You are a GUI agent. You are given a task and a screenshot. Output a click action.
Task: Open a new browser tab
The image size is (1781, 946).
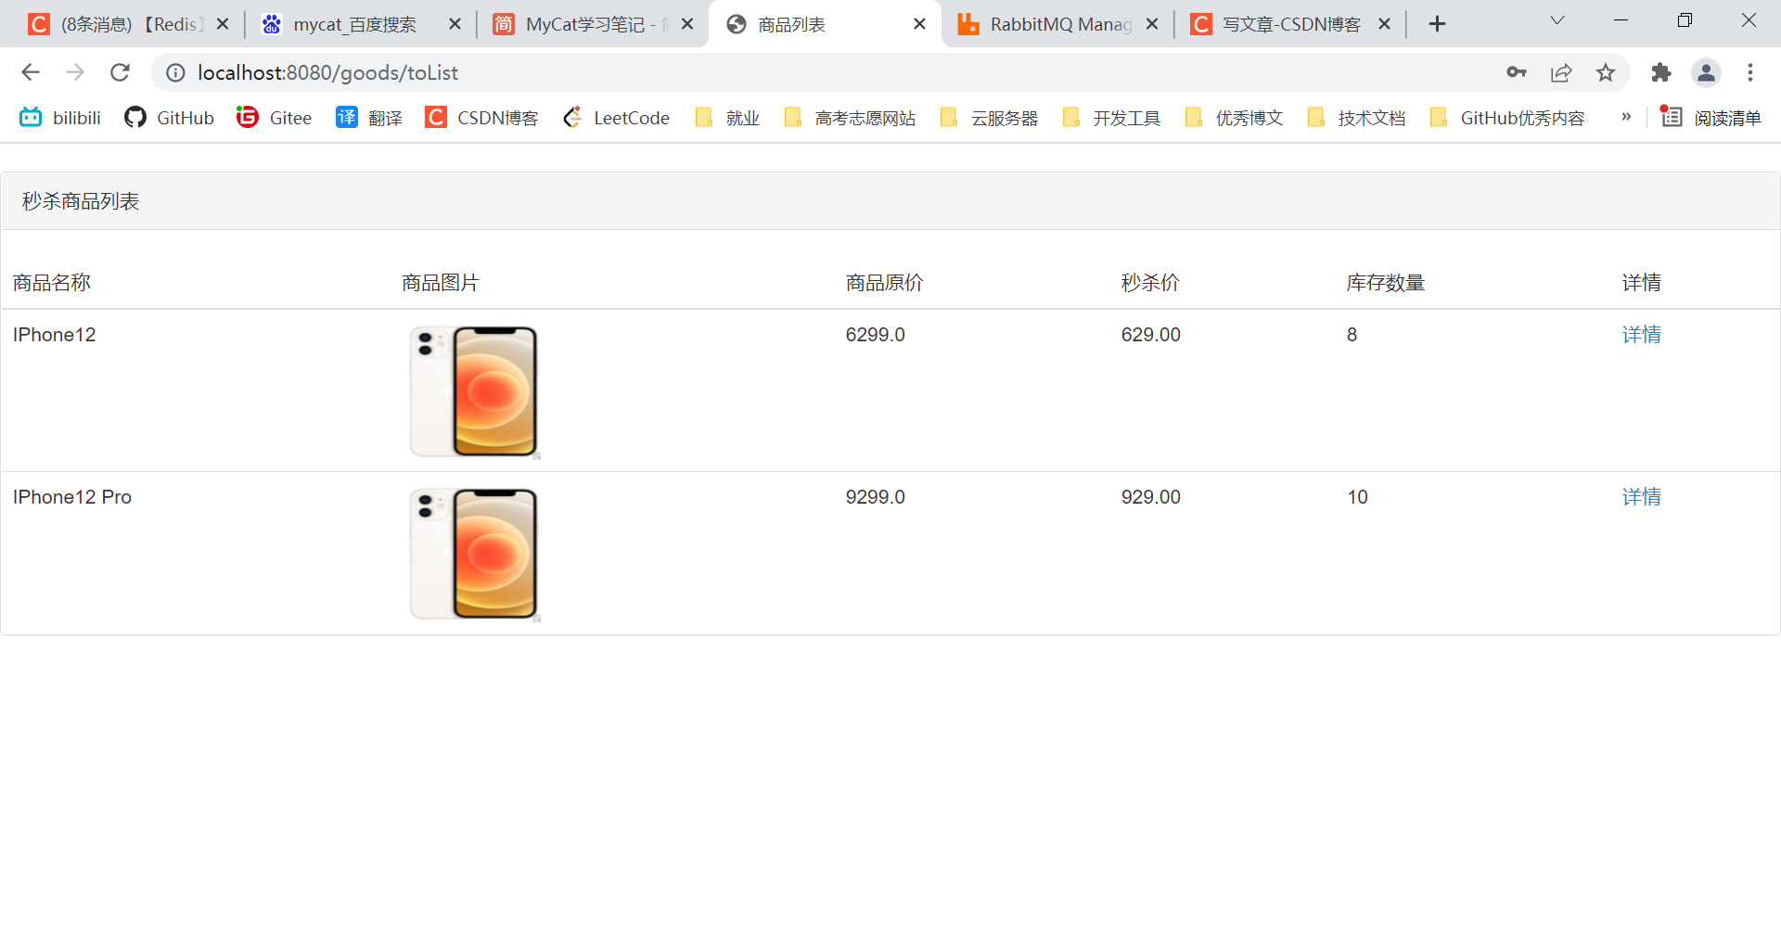pyautogui.click(x=1437, y=24)
